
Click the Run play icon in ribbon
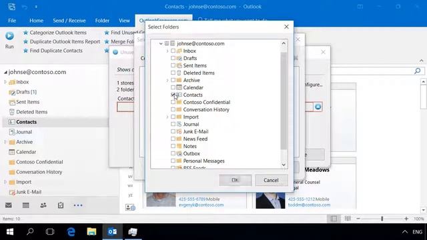pyautogui.click(x=9, y=36)
